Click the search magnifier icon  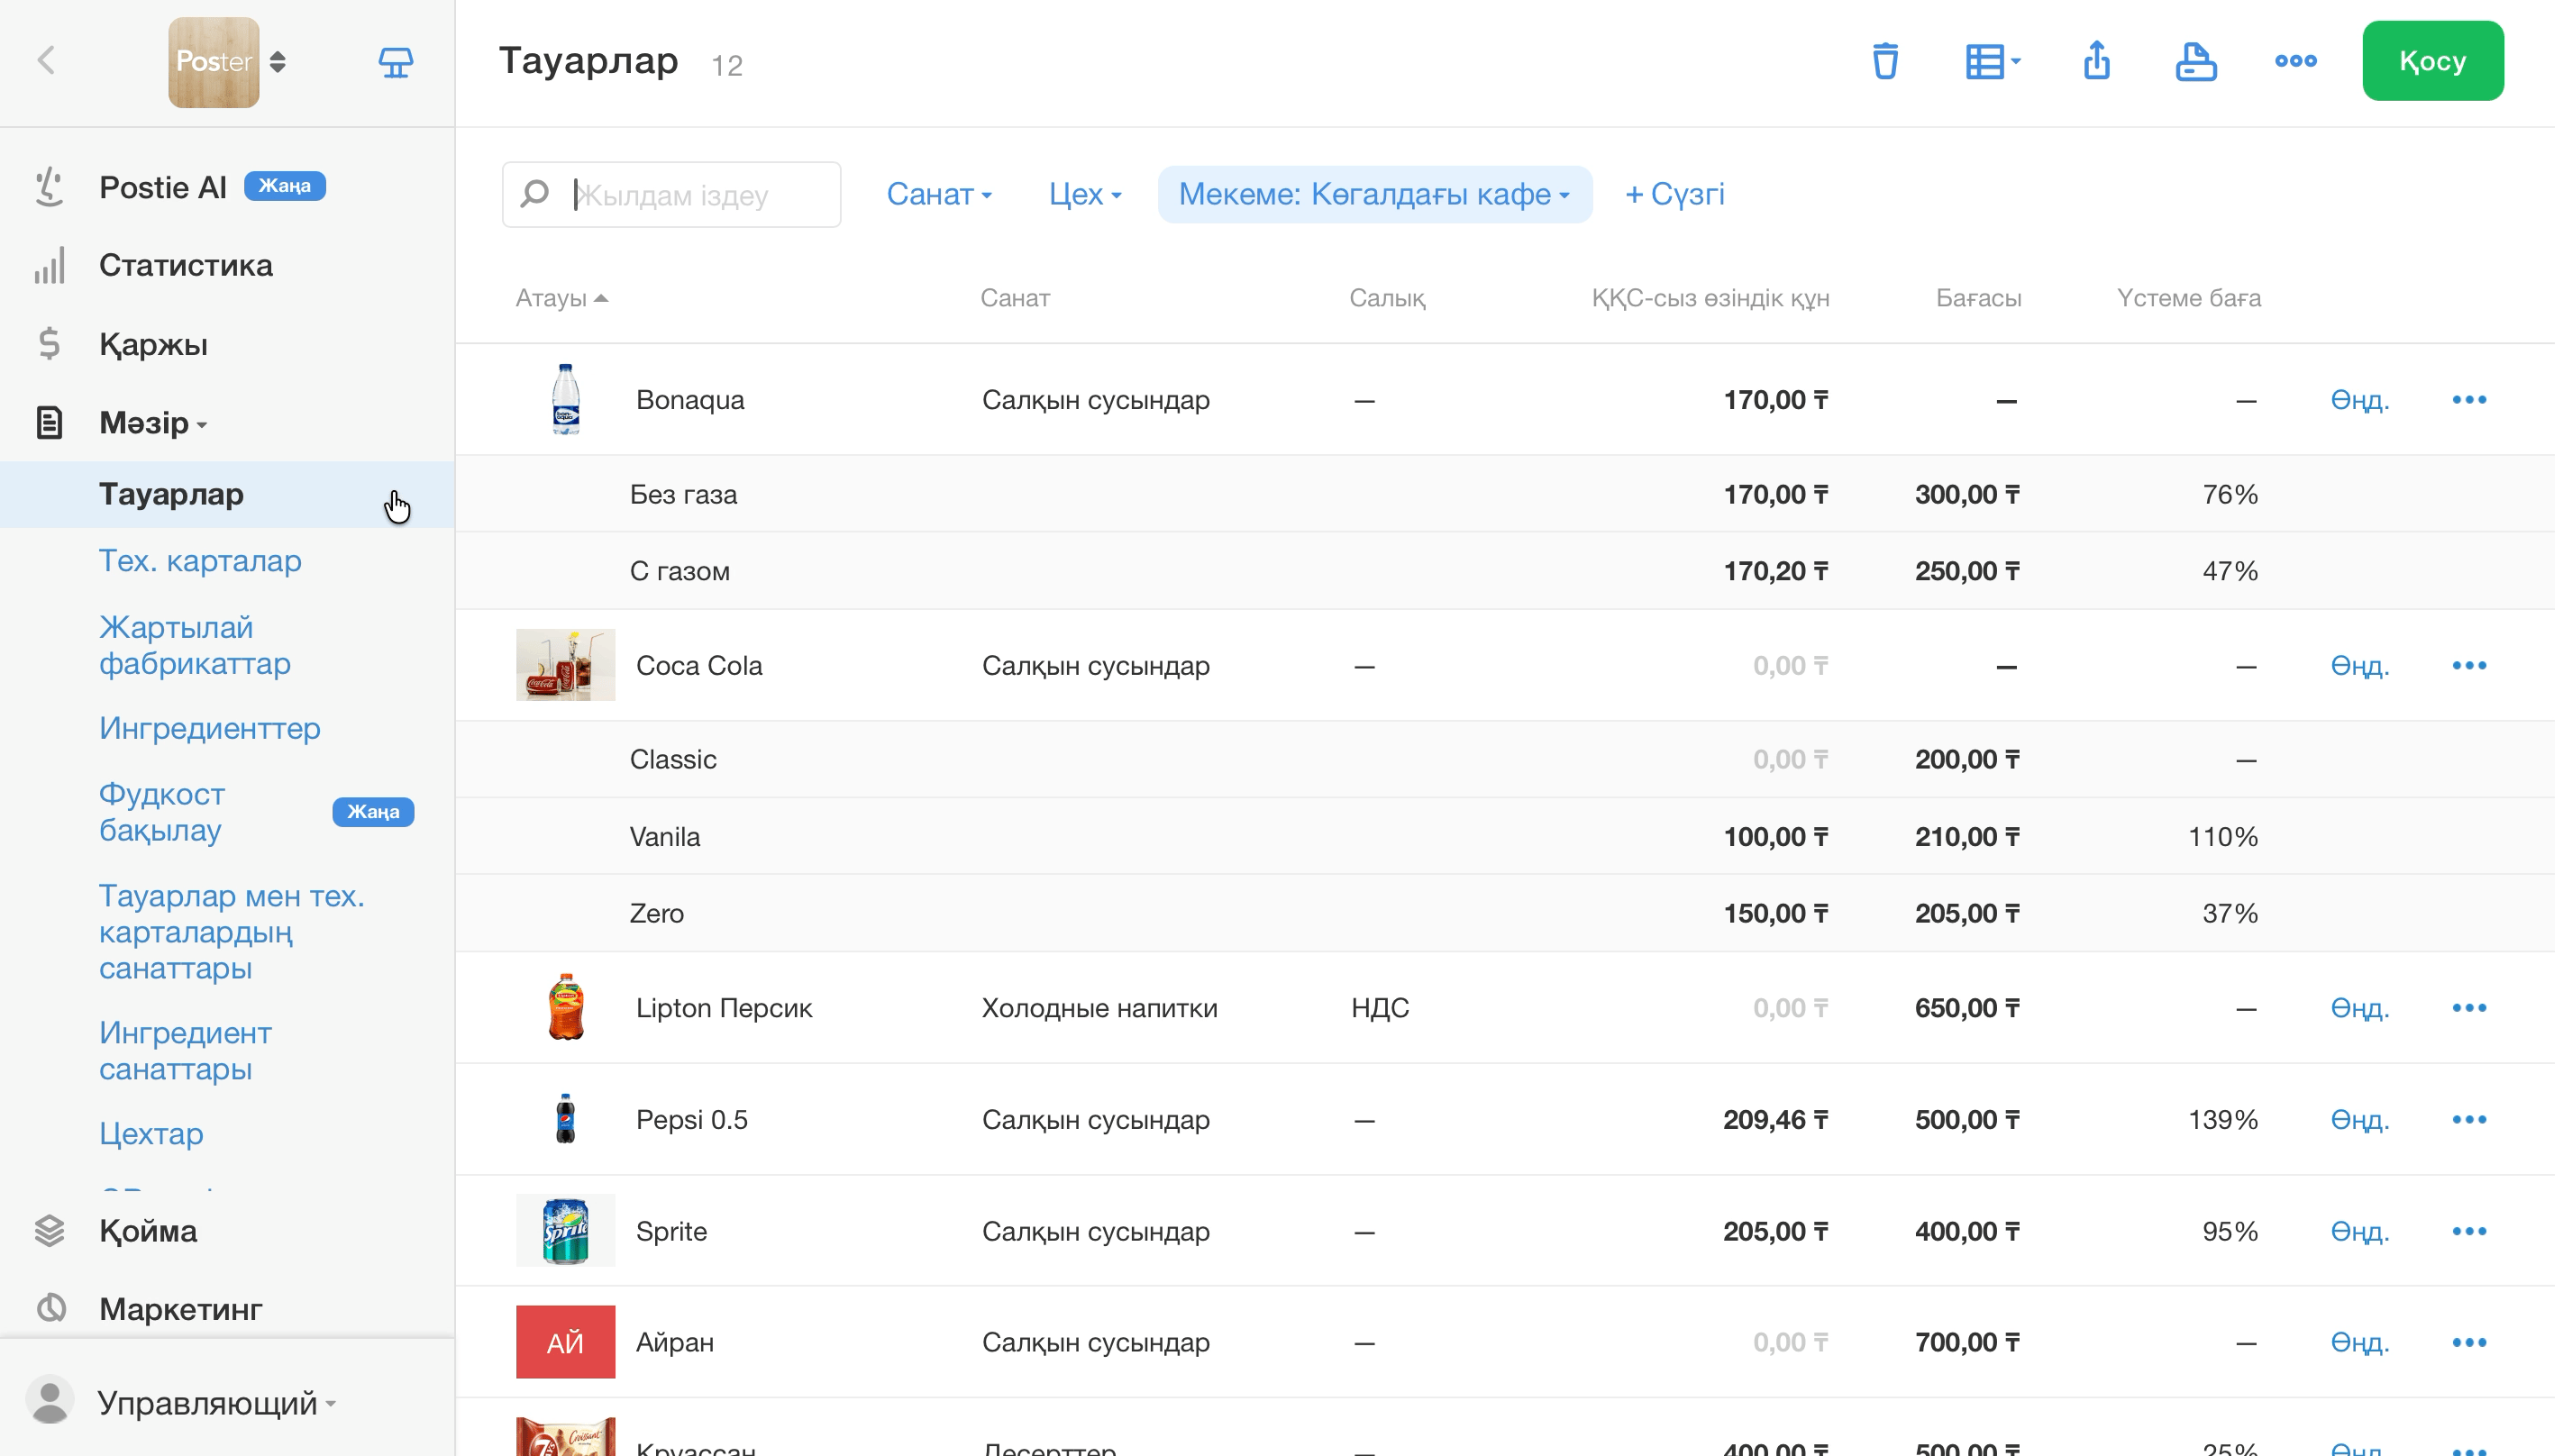point(536,194)
